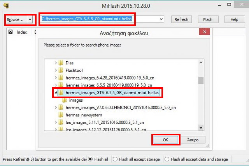Select the images subfolder

[76, 100]
